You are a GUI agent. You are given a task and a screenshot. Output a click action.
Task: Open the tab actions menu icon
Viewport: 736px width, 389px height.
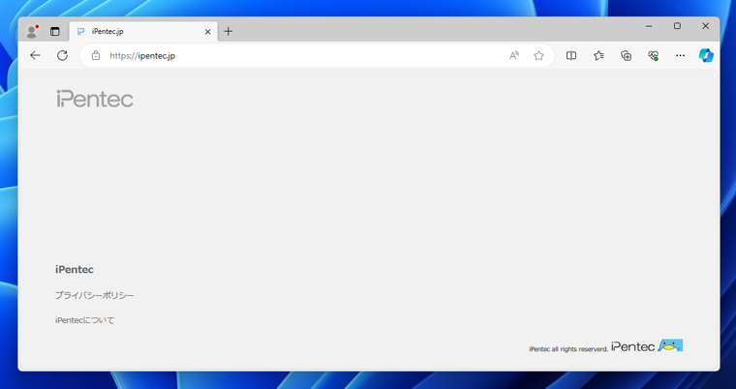tap(55, 31)
